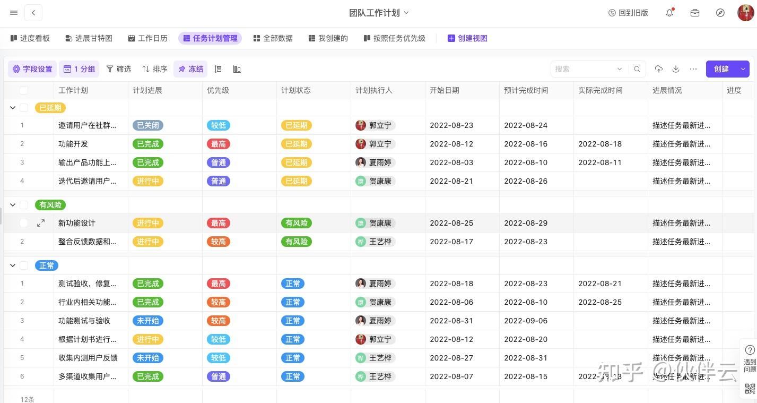The width and height of the screenshot is (757, 403).
Task: Select the 任务计划管理 view tab
Action: pos(210,38)
